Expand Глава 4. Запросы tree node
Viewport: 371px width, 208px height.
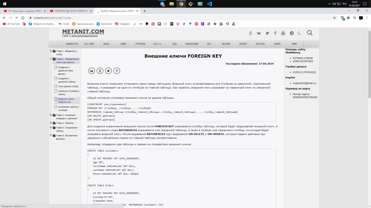tap(51, 123)
